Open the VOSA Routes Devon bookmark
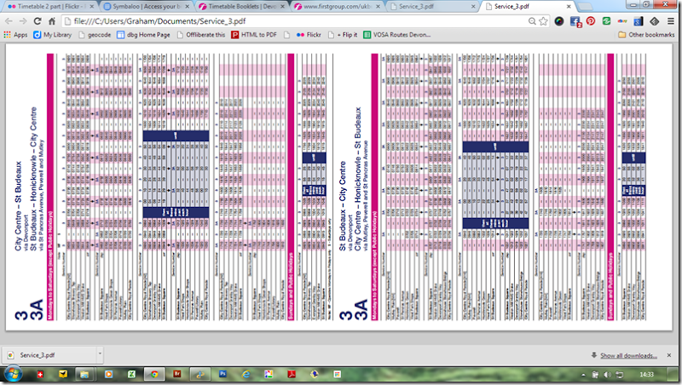The image size is (682, 385). (397, 35)
